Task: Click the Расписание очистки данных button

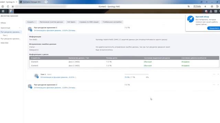Action: point(51,22)
